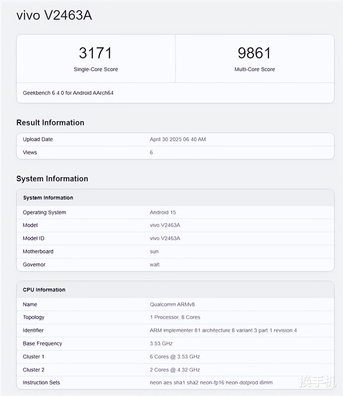Select the governor value 'walt'
This screenshot has width=343, height=396.
tap(155, 265)
